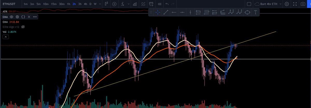The height and width of the screenshot is (108, 311).
Task: Select the white horizontal price line
Action: click(155, 59)
